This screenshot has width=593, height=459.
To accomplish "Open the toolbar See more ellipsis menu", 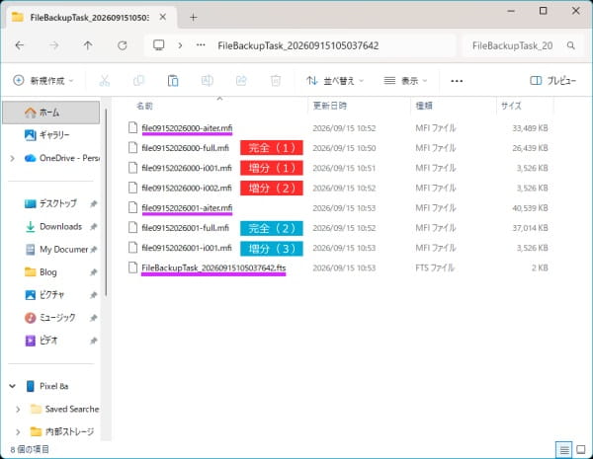I will tap(457, 81).
